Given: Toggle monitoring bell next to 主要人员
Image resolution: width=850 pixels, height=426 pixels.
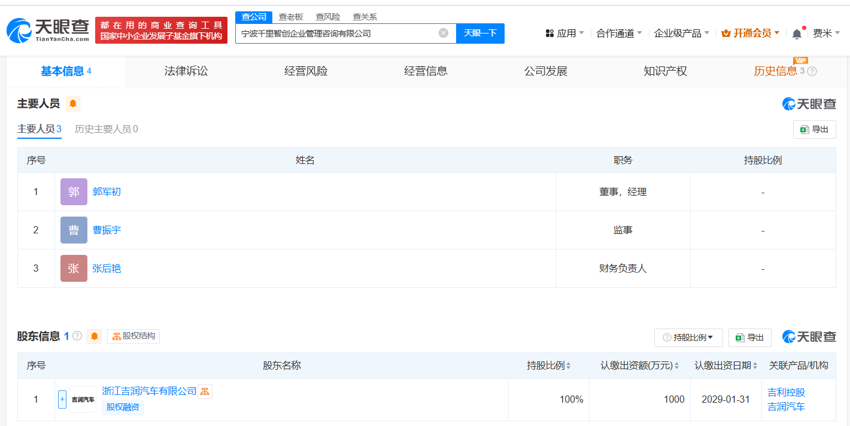Looking at the screenshot, I should (x=72, y=103).
